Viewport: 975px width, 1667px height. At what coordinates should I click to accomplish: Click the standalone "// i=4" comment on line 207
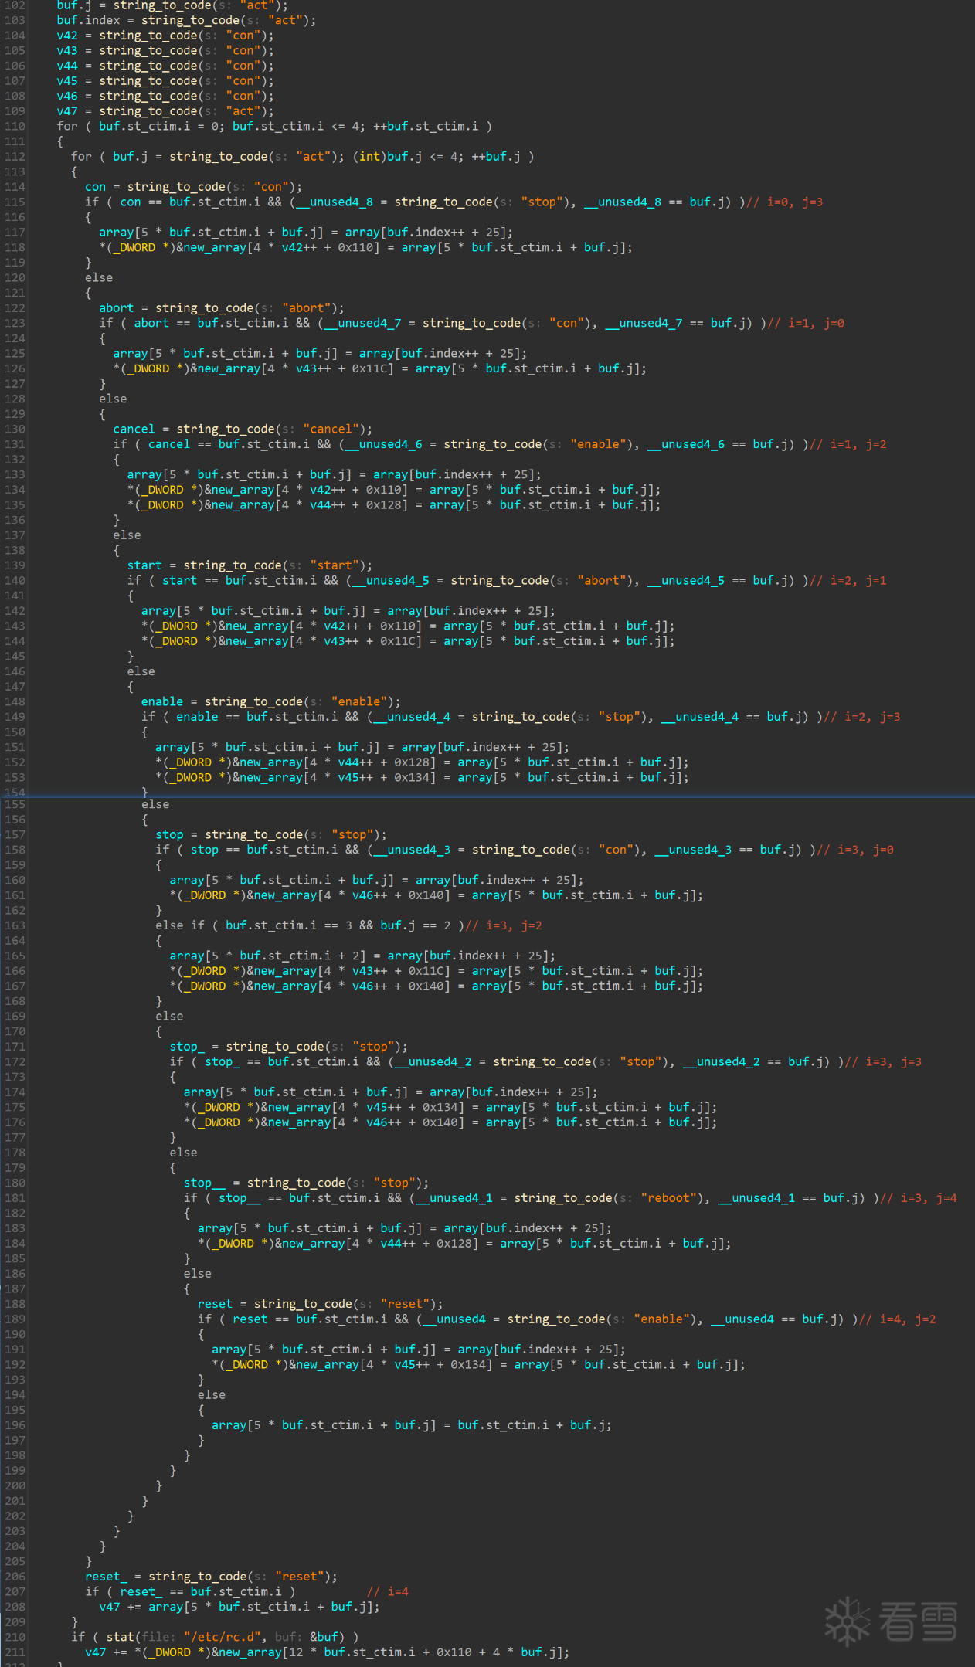(388, 1591)
